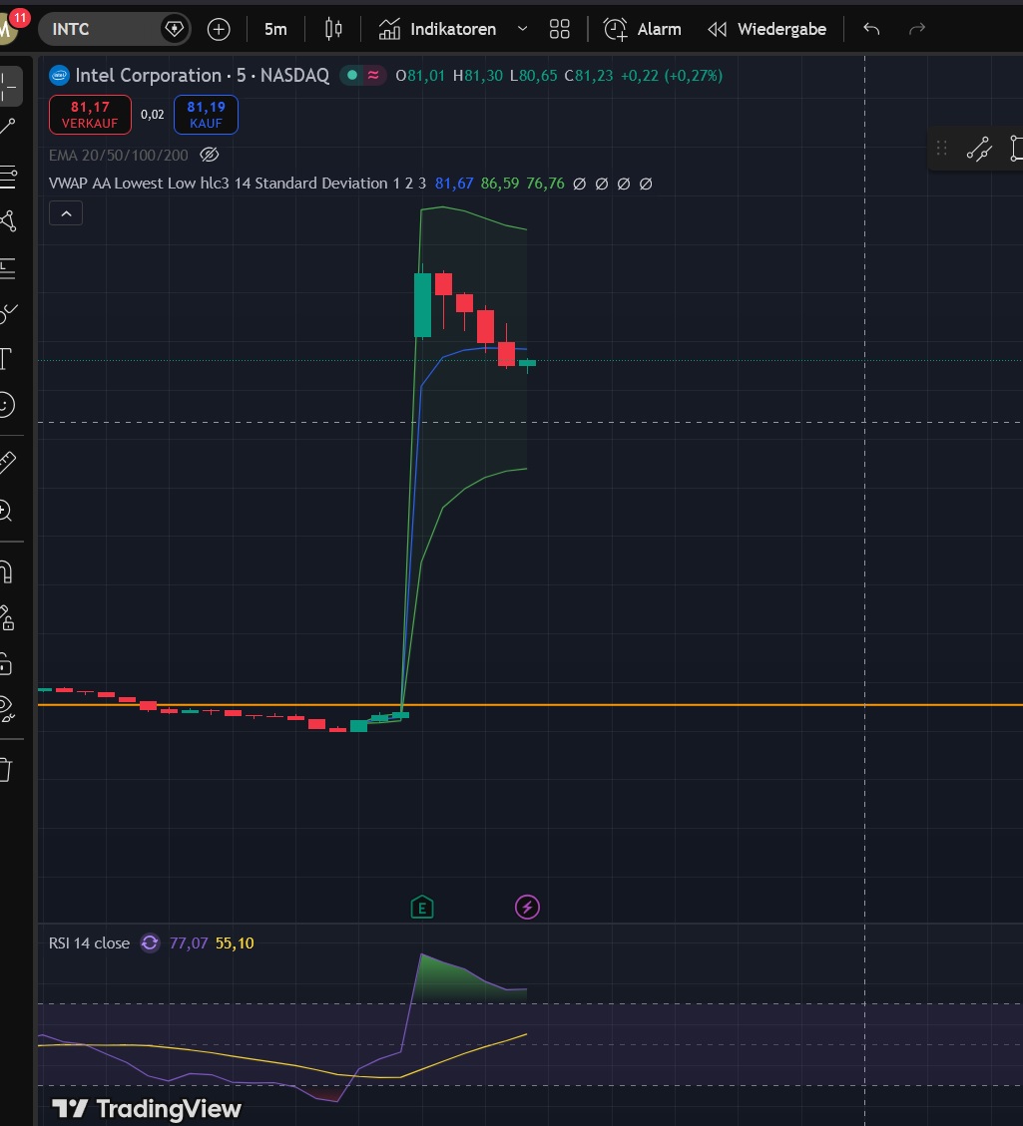Screen dimensions: 1023x1126
Task: Create an Alarm
Action: click(643, 30)
